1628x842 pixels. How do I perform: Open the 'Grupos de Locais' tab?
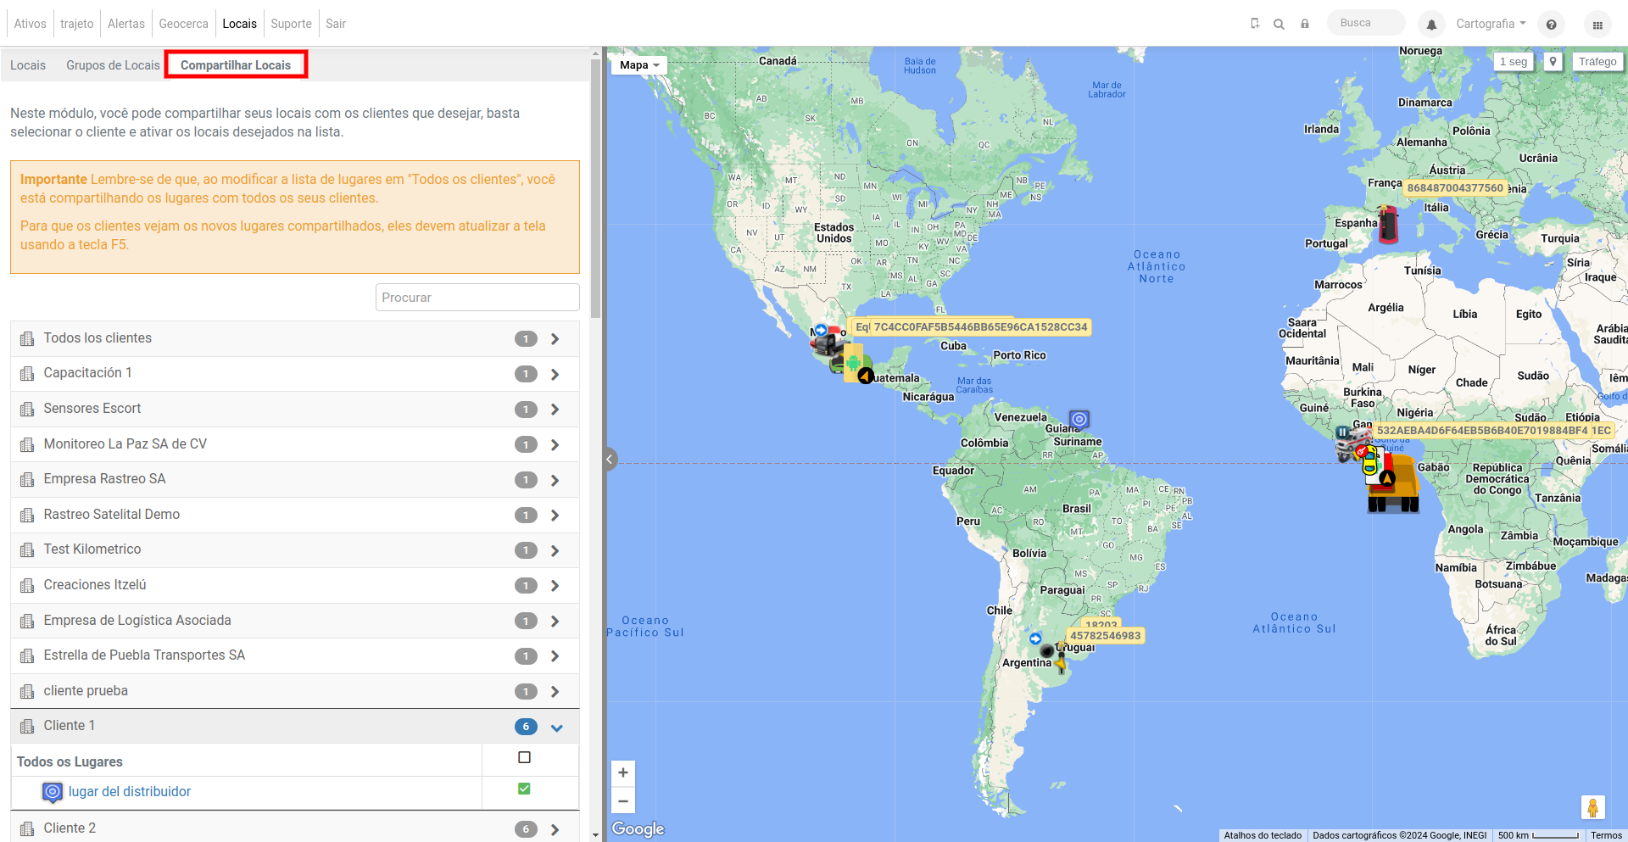point(113,65)
